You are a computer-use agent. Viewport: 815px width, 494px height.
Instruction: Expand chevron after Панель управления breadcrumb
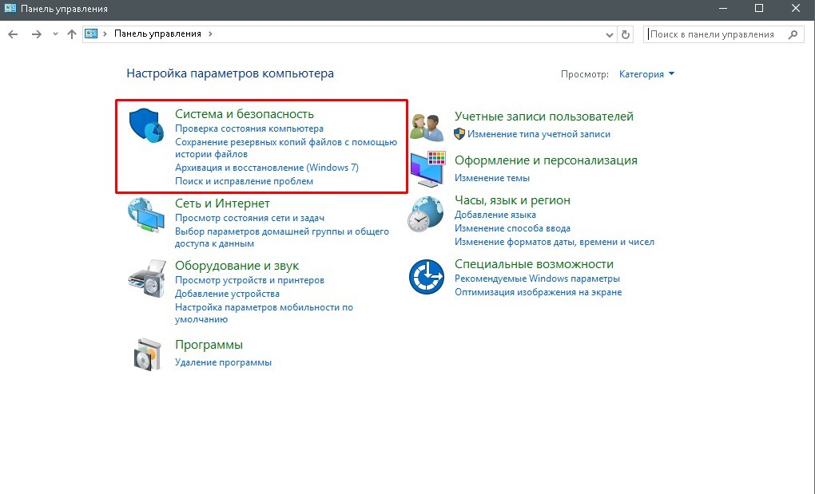pyautogui.click(x=210, y=34)
